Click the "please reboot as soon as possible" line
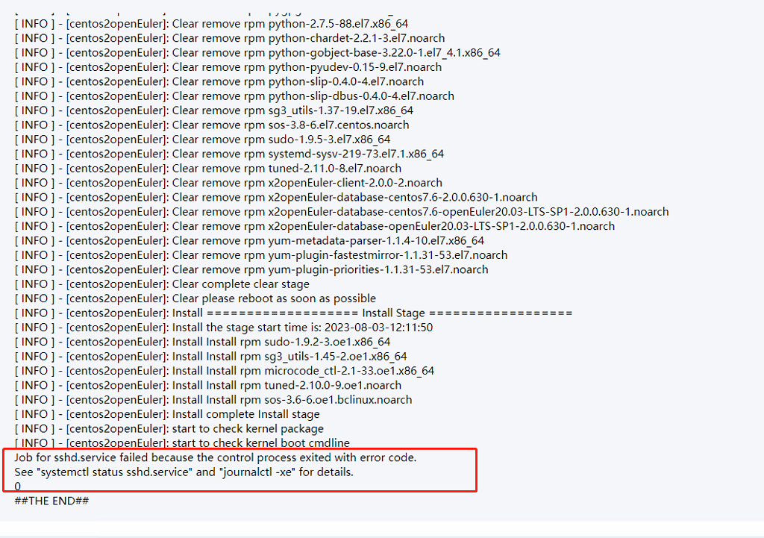This screenshot has width=764, height=538. [x=195, y=298]
